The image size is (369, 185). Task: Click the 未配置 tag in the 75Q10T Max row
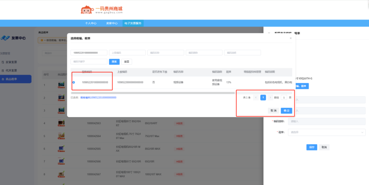pyautogui.click(x=179, y=136)
